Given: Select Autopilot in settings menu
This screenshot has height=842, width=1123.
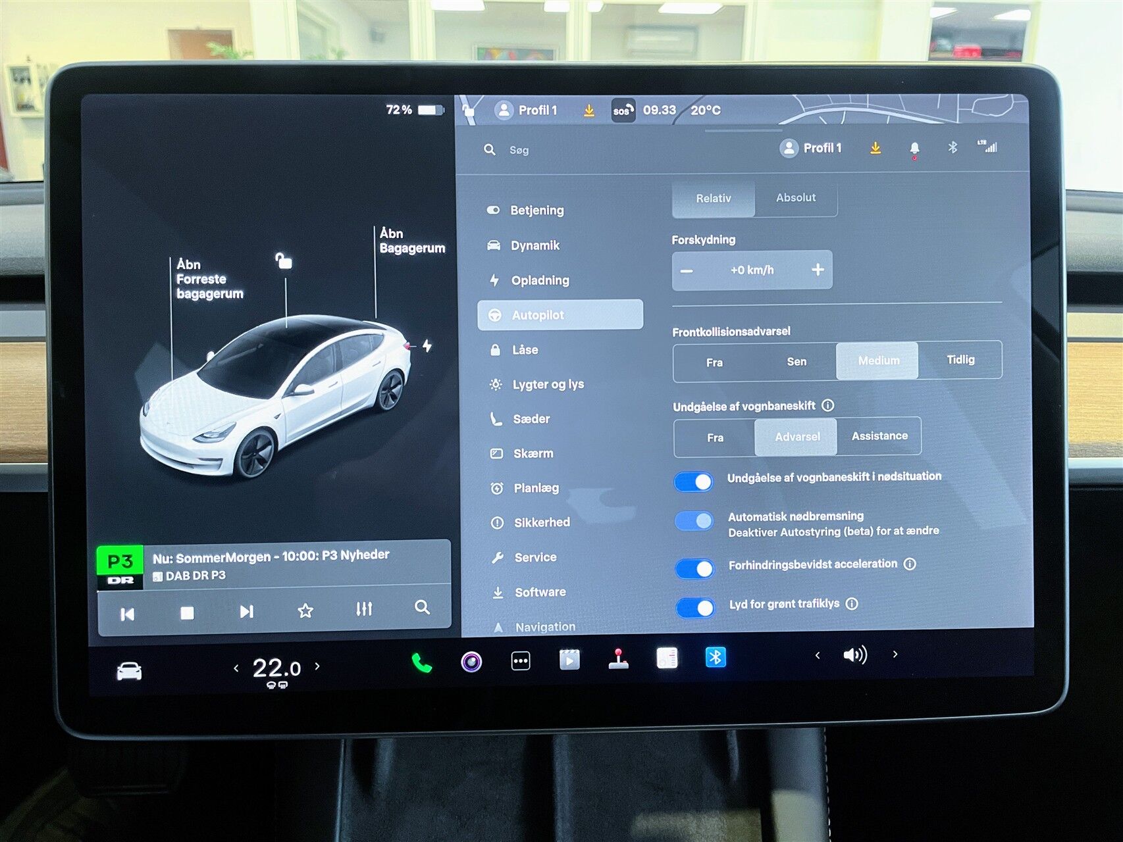Looking at the screenshot, I should click(560, 314).
